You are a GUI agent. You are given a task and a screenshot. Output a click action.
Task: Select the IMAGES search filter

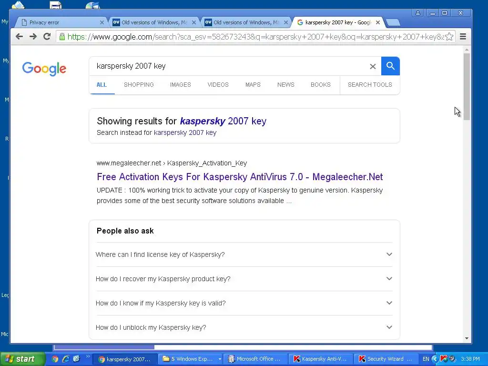click(181, 85)
